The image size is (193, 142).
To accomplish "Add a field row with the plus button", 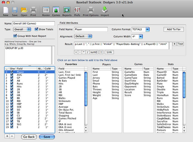I will pos(7,136).
